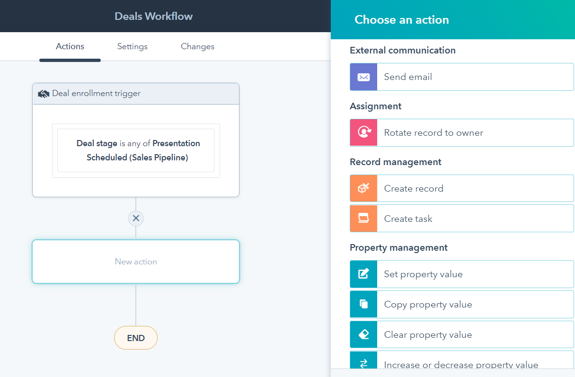
Task: Switch to the Settings tab
Action: (132, 46)
